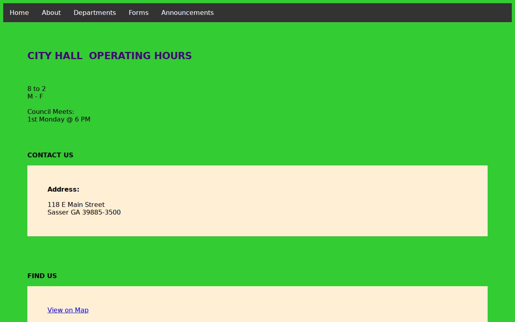The width and height of the screenshot is (515, 322).
Task: Click the 'M - F' days text
Action: (35, 97)
